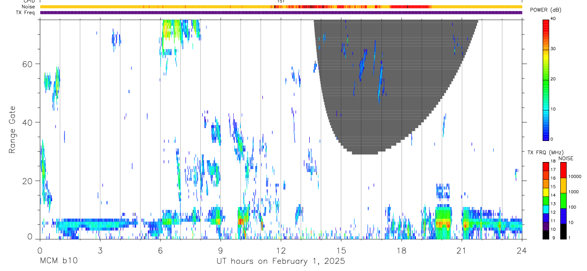Pick the cyan 12–13 MHz swatch in the TX FRQ legend
Viewport: 587px width, 271px height.
click(546, 209)
